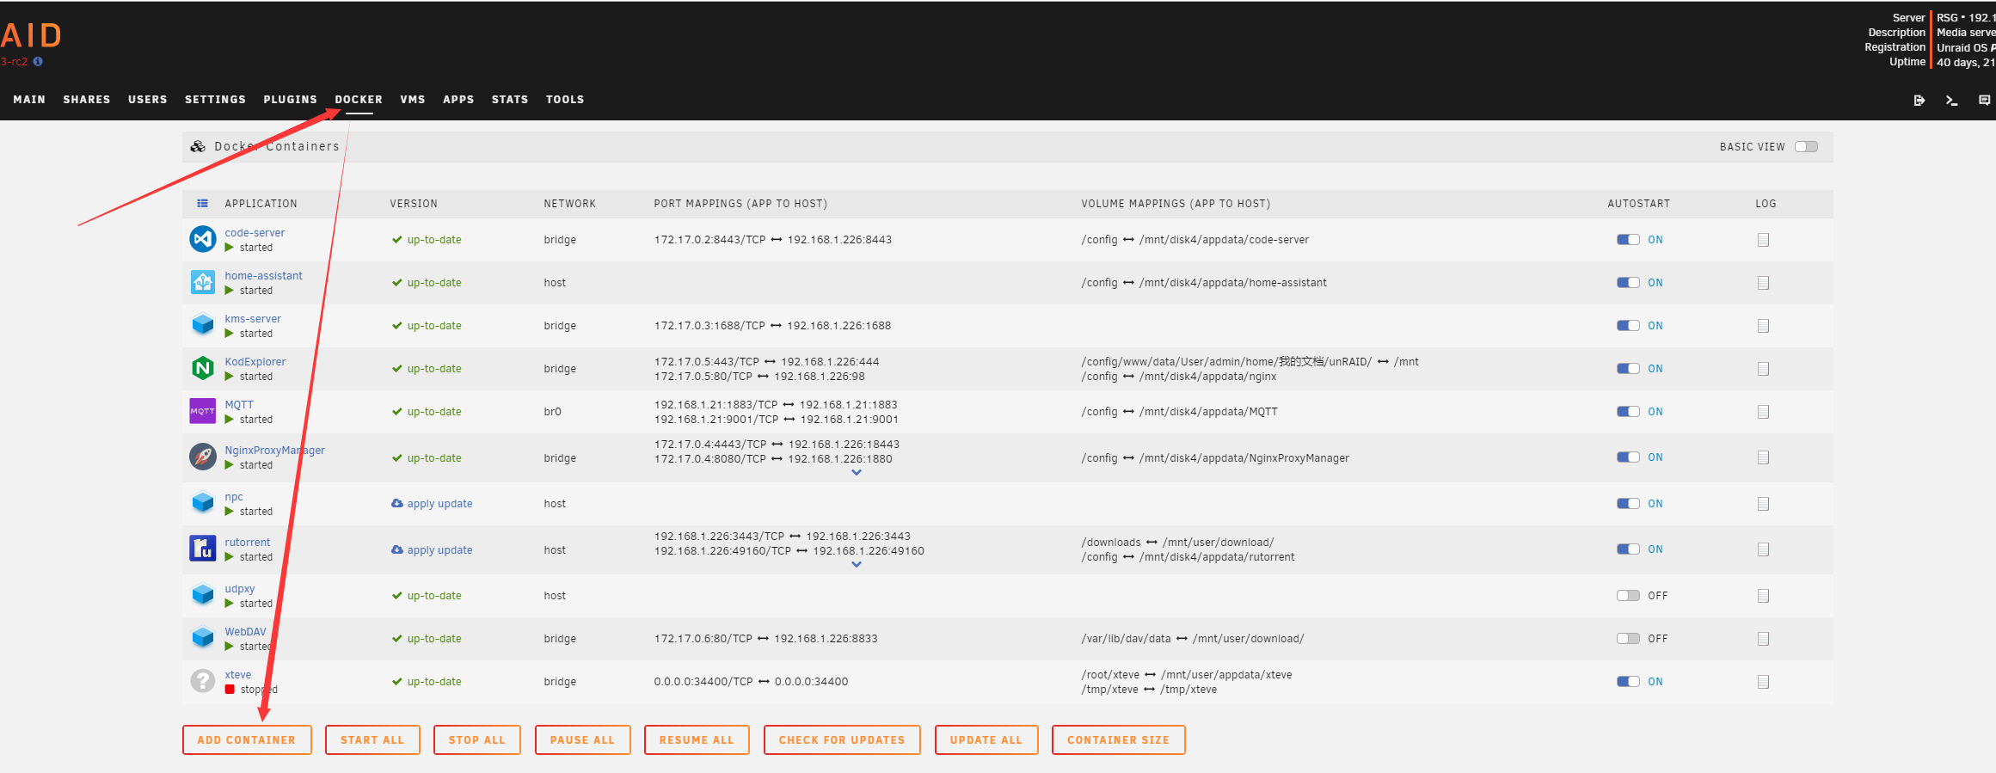Screen dimensions: 1996x773
Task: Click the /mnt/disk4/appdata/MQTT volume path
Action: point(1208,412)
